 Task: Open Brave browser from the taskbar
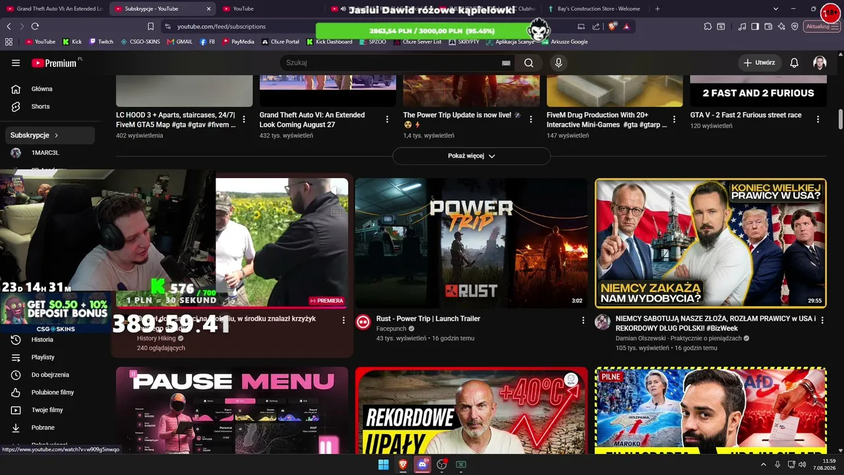click(x=403, y=464)
